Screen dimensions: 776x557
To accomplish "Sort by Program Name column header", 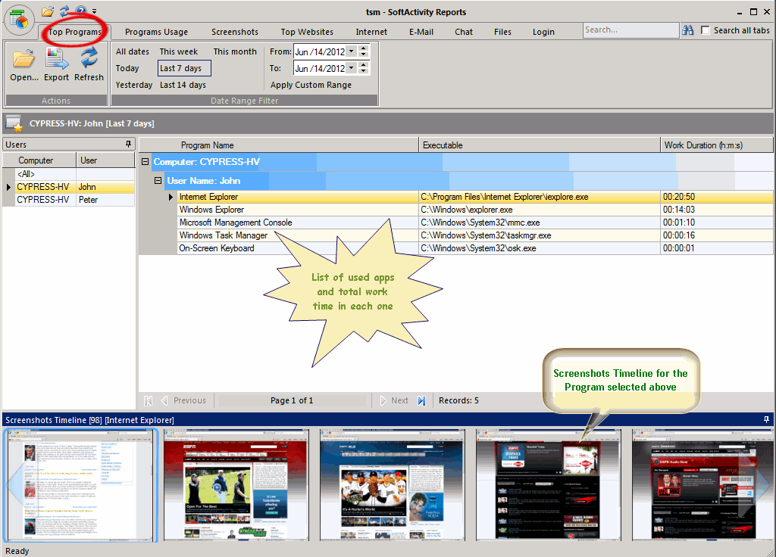I will [x=279, y=145].
